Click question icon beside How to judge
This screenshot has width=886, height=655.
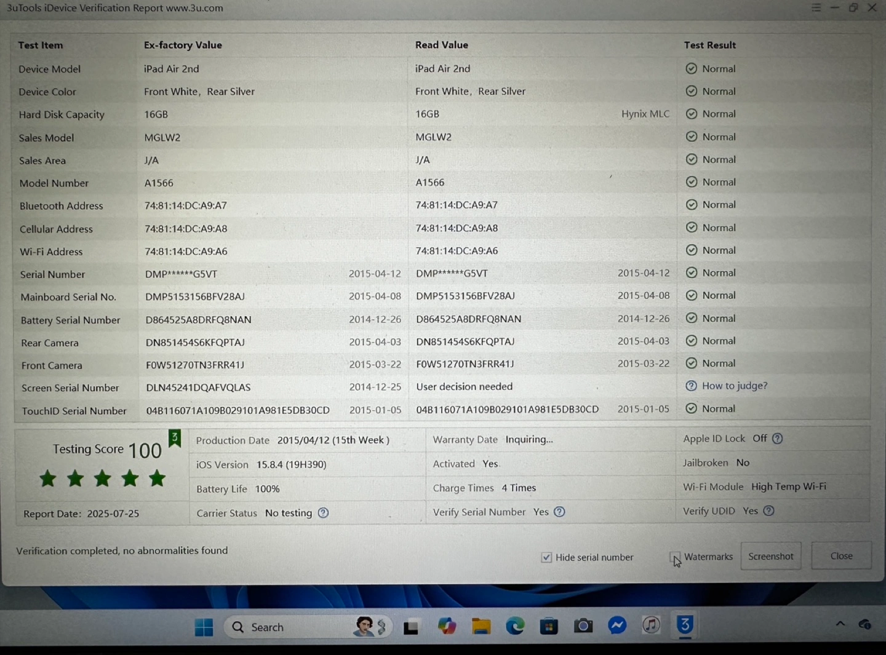point(691,386)
